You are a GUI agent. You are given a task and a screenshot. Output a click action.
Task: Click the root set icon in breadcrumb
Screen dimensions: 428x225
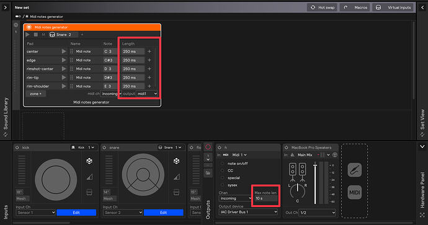pyautogui.click(x=18, y=16)
